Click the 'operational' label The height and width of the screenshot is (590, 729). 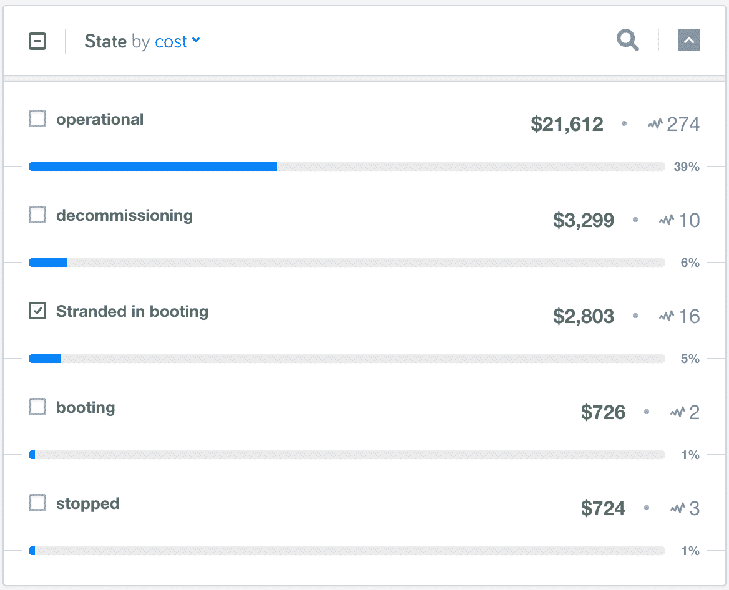pos(100,120)
